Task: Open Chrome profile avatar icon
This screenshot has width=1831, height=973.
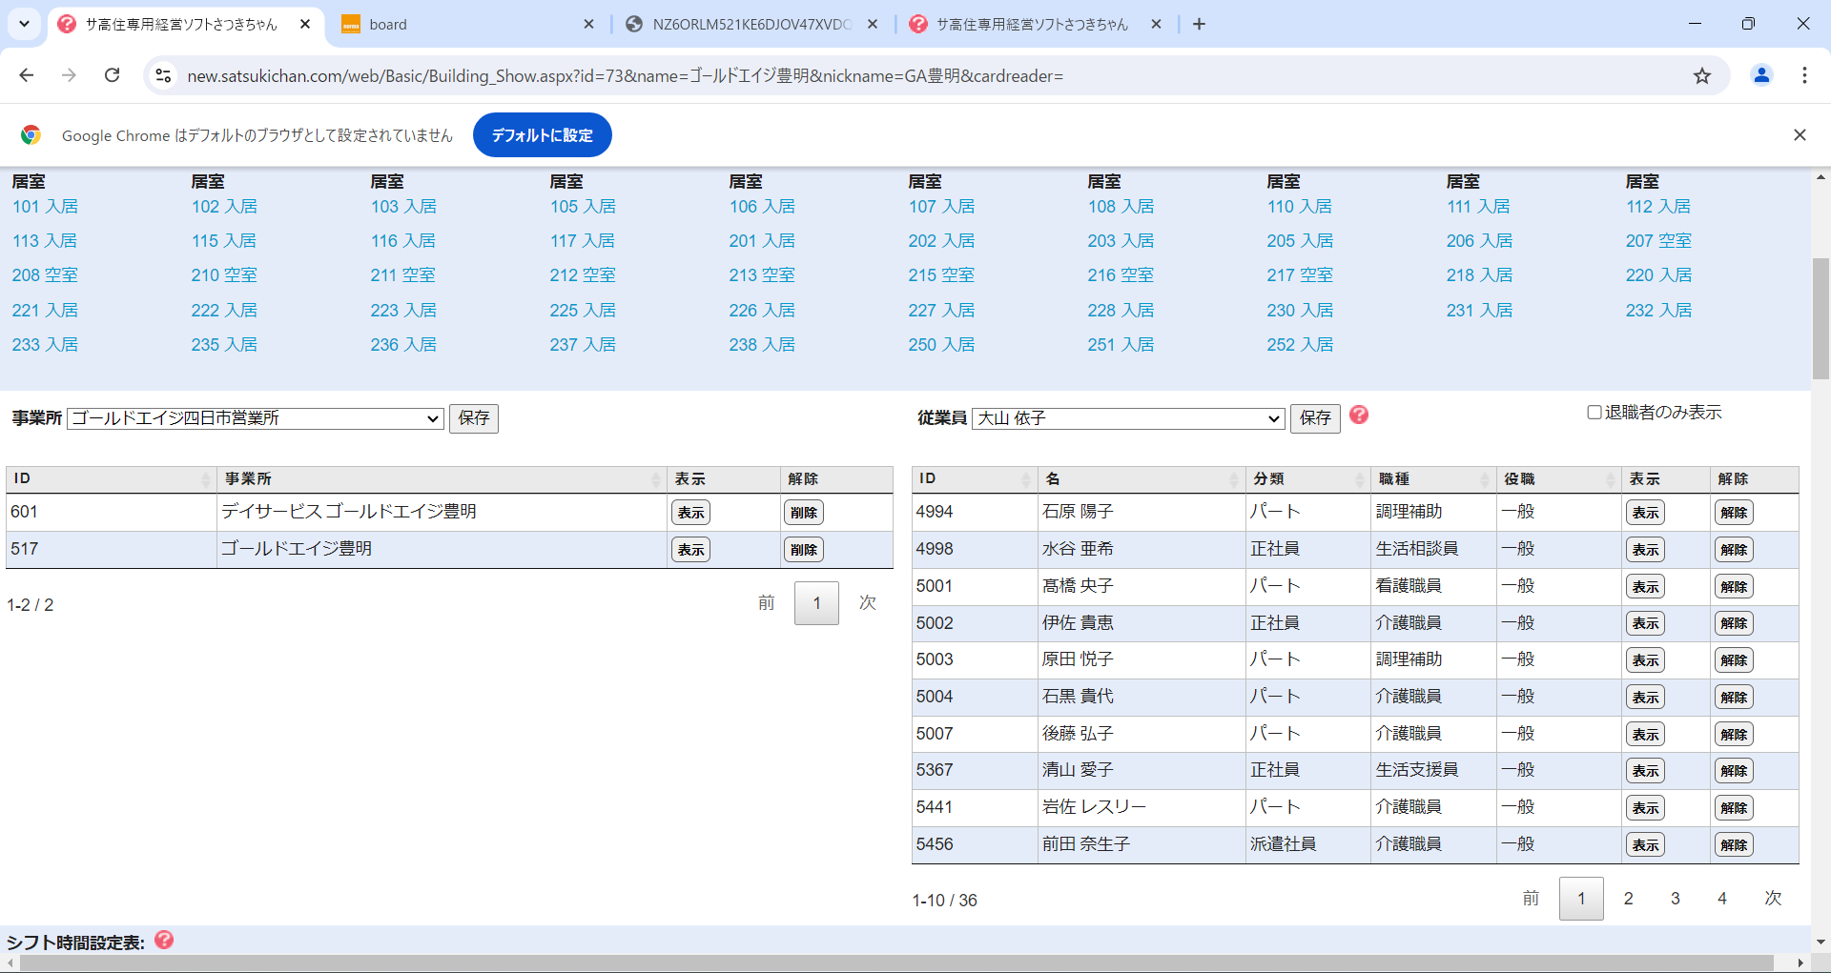Action: point(1760,75)
